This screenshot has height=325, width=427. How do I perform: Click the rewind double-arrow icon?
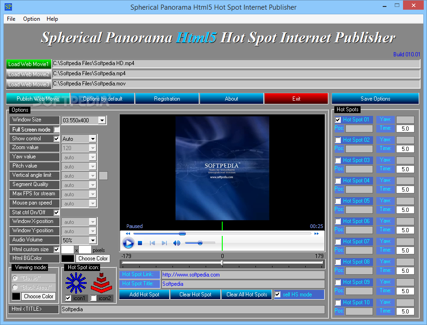128,234
